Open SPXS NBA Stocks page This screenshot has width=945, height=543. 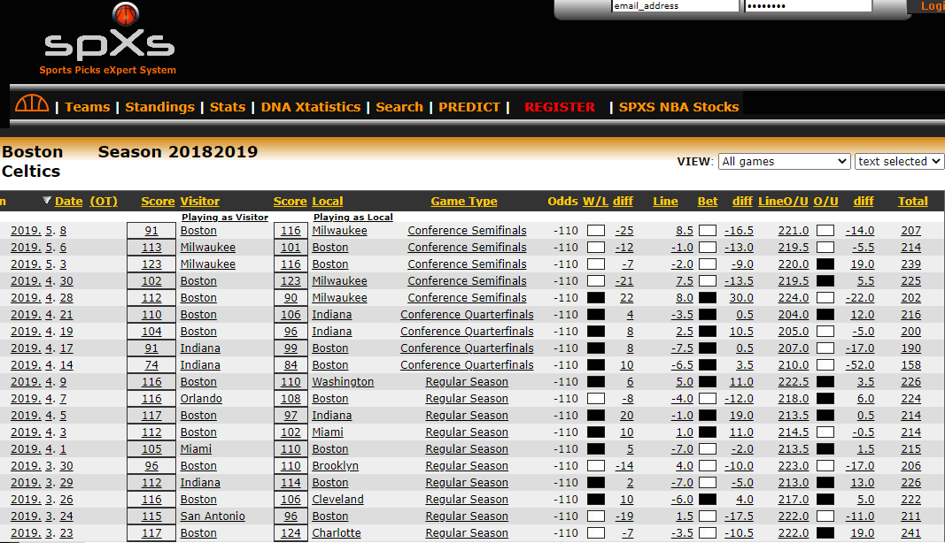click(x=678, y=107)
